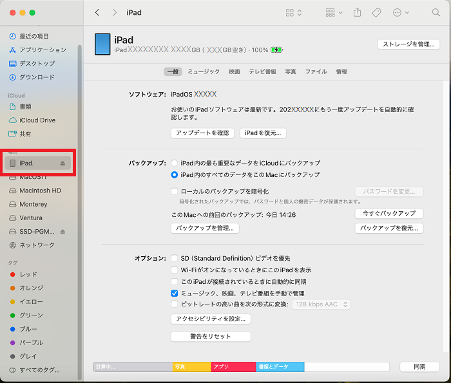This screenshot has width=451, height=383.
Task: Click iPadを復元 button
Action: click(x=263, y=133)
